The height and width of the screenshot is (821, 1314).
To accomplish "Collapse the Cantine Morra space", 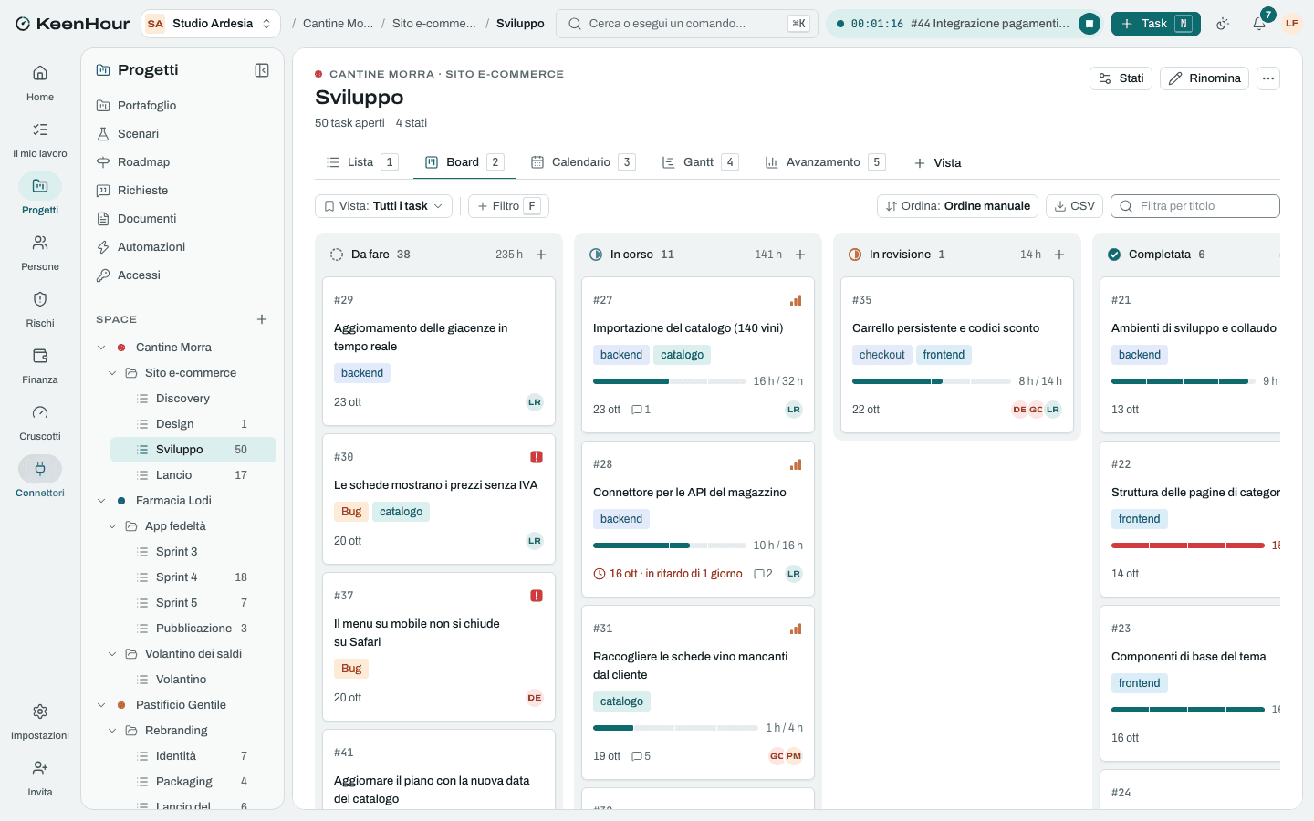I will coord(101,348).
